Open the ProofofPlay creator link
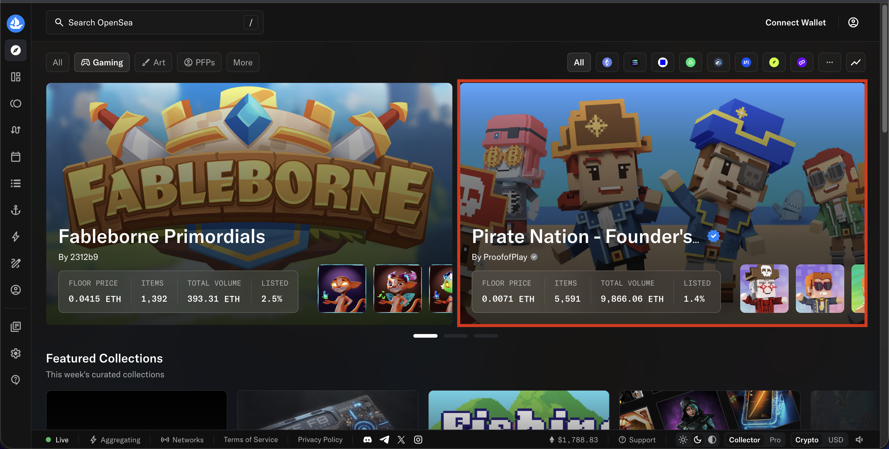Screen dimensions: 889x449 [505, 257]
